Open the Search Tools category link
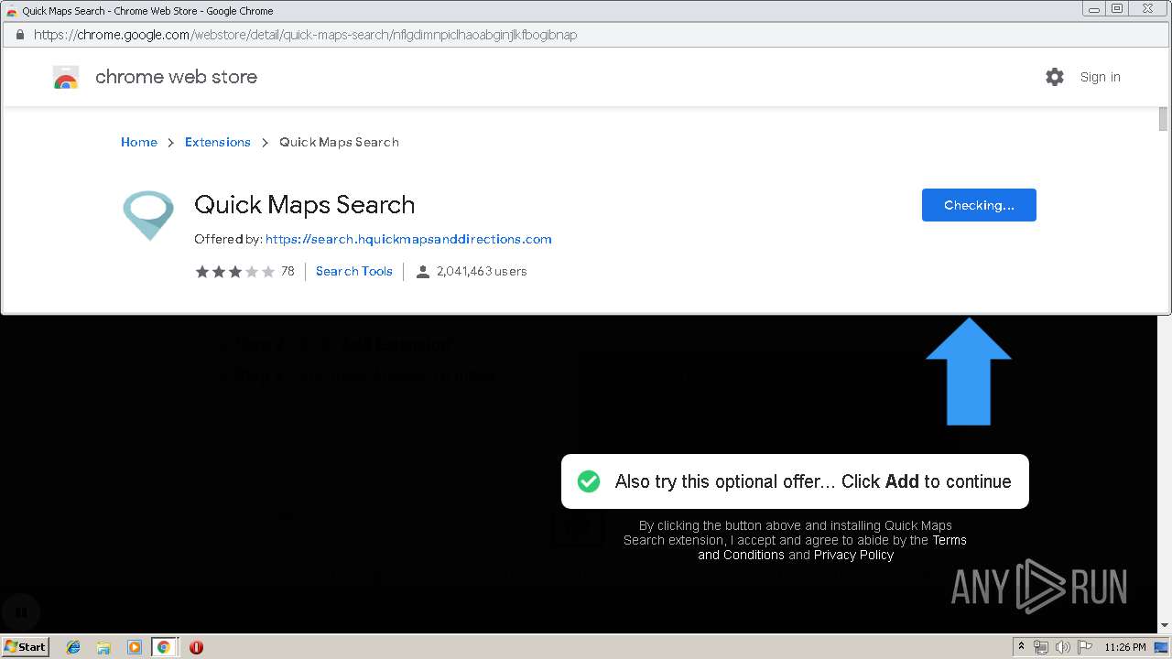The width and height of the screenshot is (1172, 659). point(354,271)
